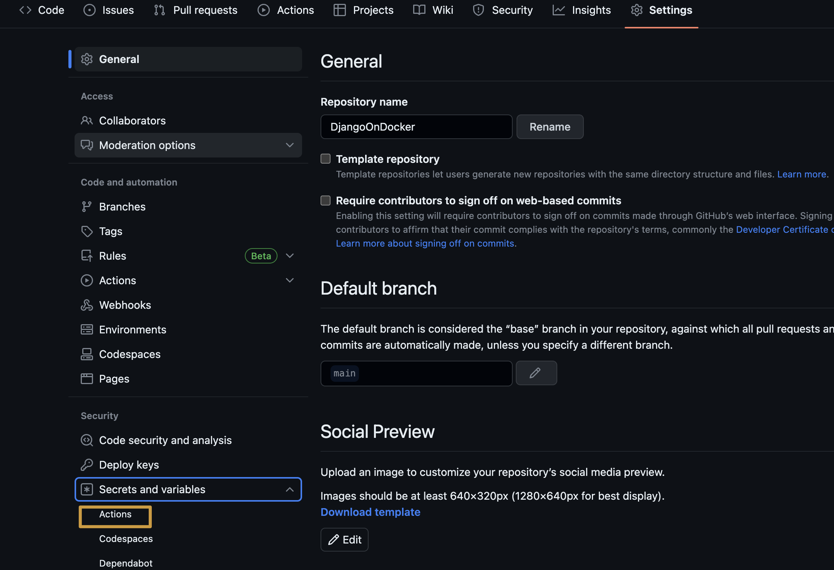
Task: Click the Repository name input field
Action: point(416,127)
